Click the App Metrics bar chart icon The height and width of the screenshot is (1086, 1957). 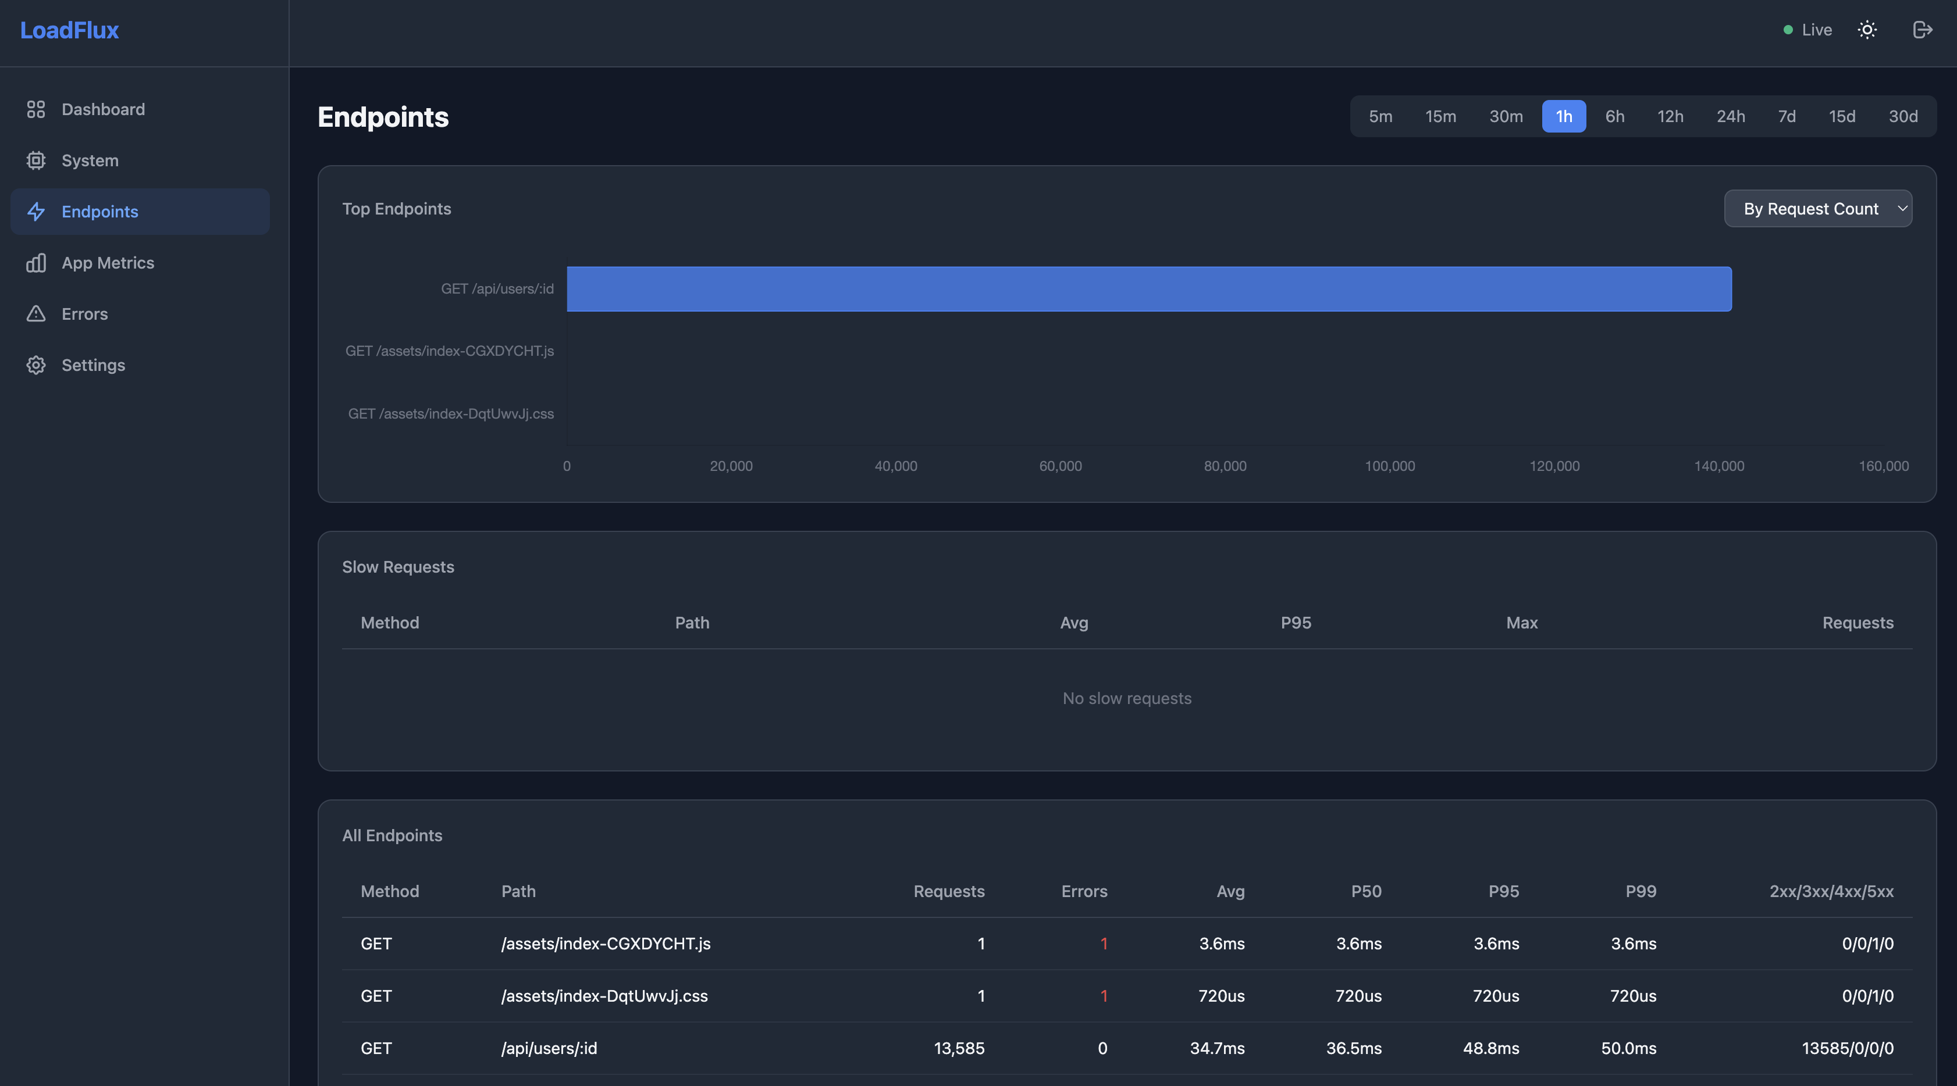(35, 263)
